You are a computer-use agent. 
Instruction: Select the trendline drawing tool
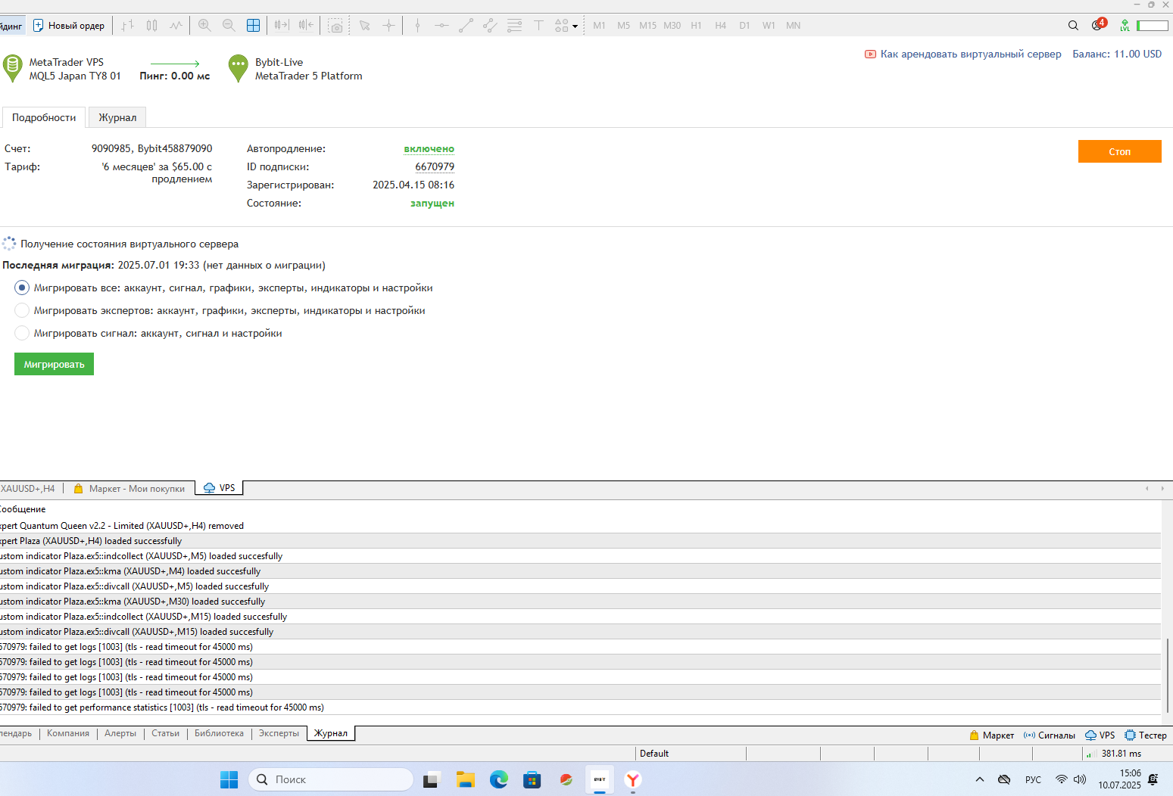tap(466, 26)
